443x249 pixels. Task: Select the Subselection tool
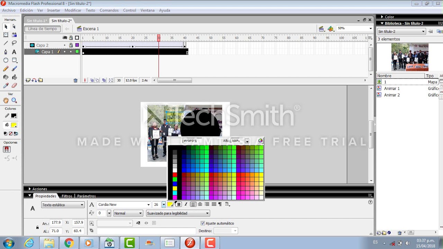[x=14, y=26]
